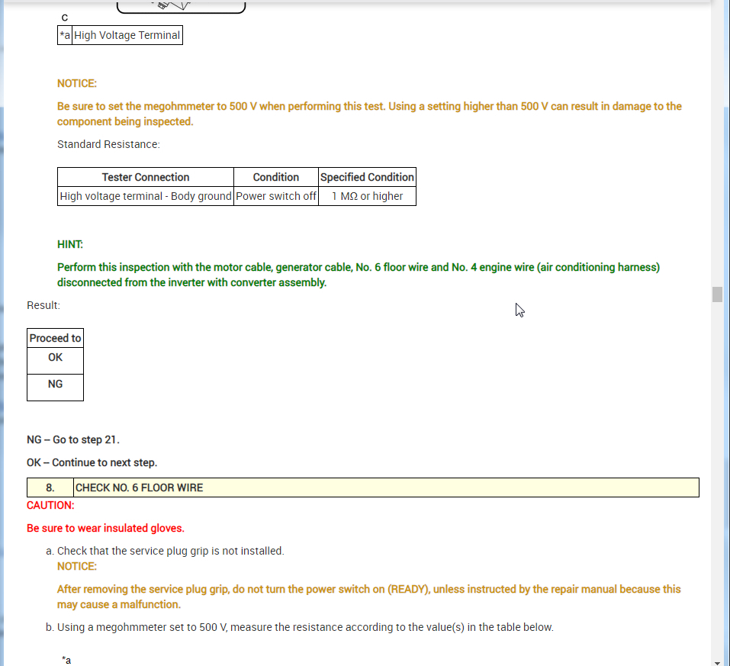Click 'Check that the service plug grip is not installed' step

pyautogui.click(x=170, y=551)
